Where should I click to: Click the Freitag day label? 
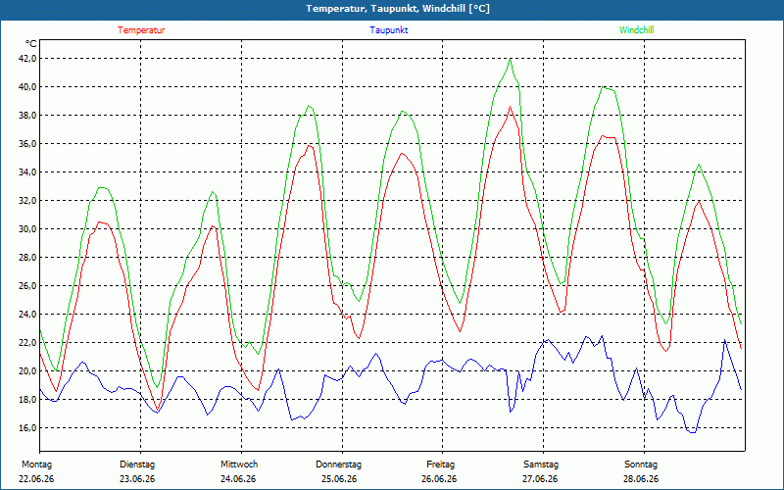click(x=440, y=465)
